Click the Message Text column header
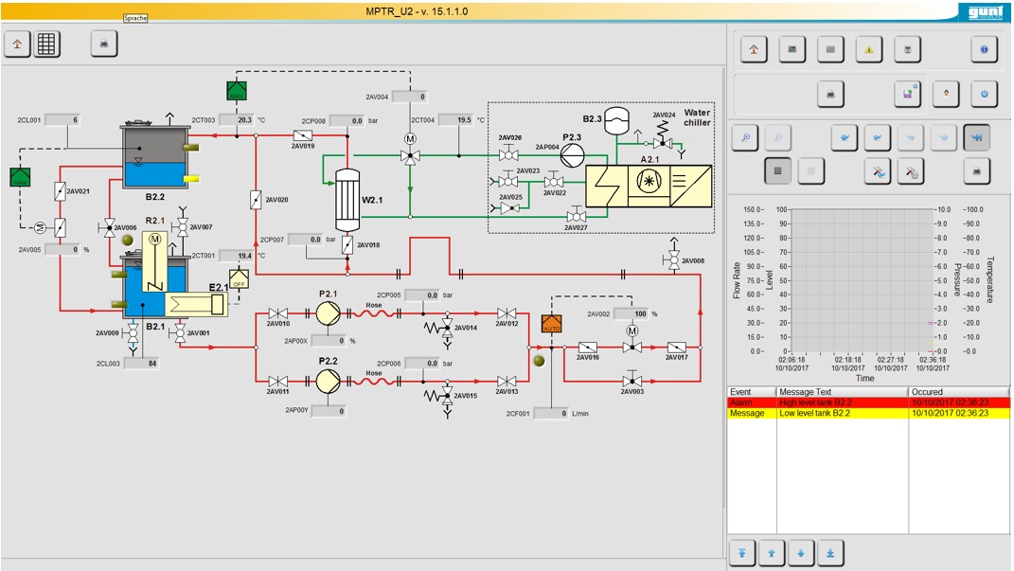 pyautogui.click(x=841, y=391)
